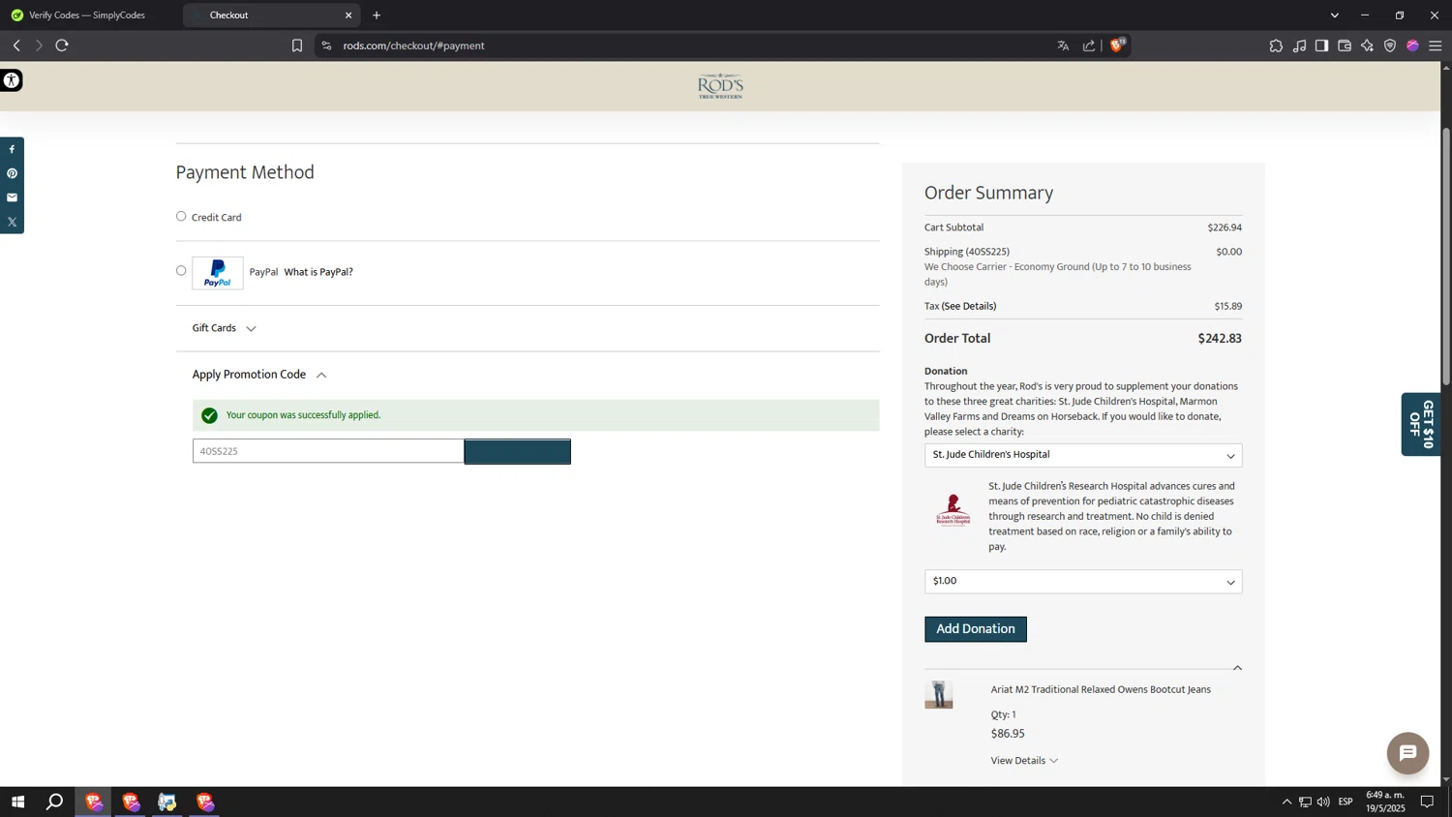Switch to Verify Codes — SimplyCodes tab
Image resolution: width=1452 pixels, height=817 pixels.
tap(89, 15)
